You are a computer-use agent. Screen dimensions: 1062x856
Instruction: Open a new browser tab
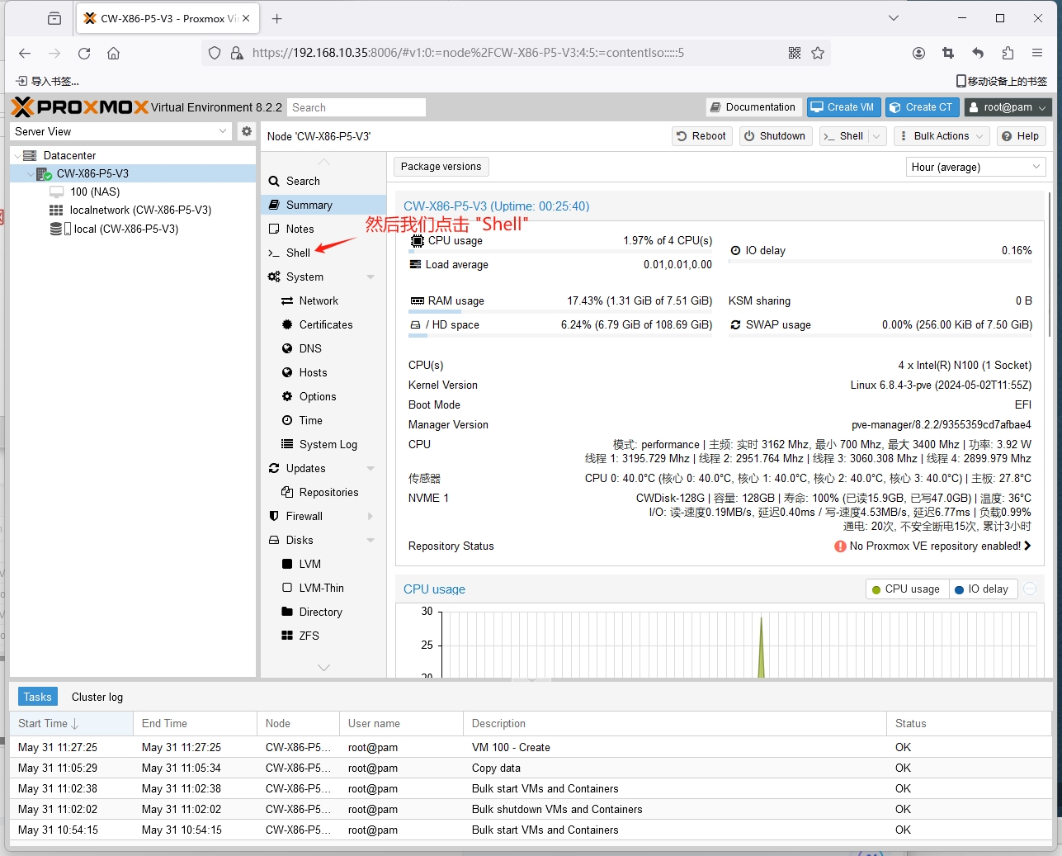click(276, 18)
